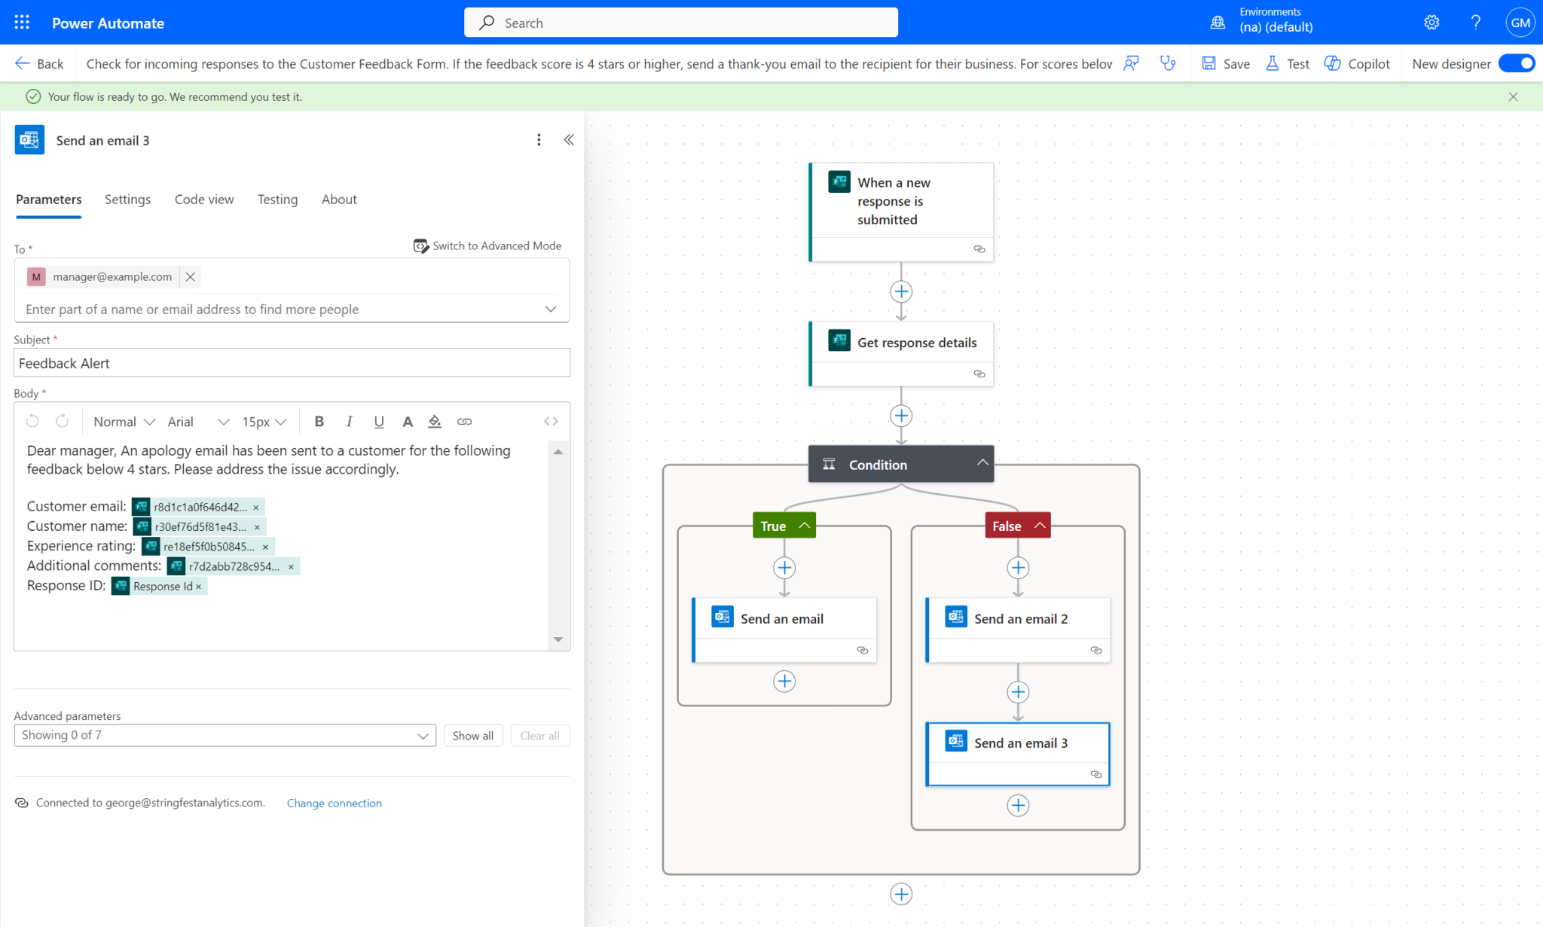Image resolution: width=1543 pixels, height=927 pixels.
Task: Click into the Subject field
Action: coord(292,363)
